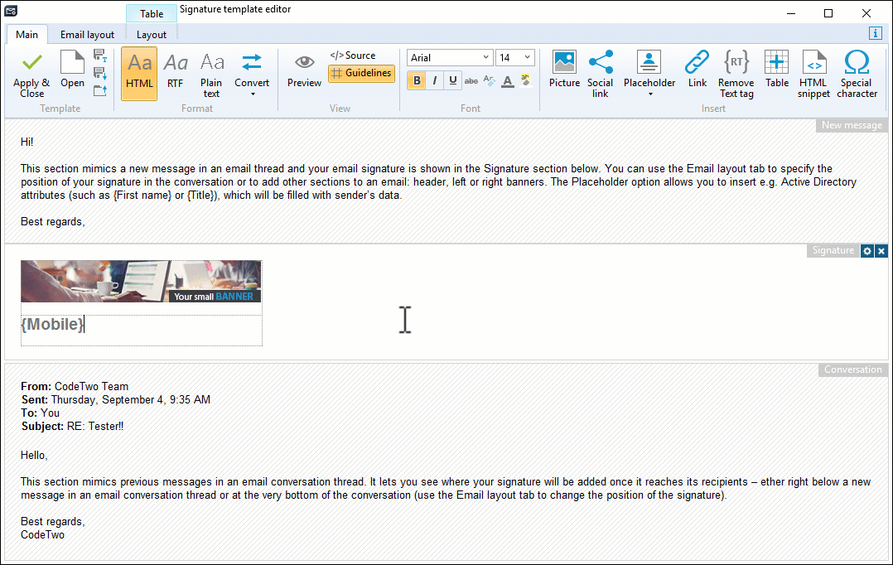Click the Table contextual tab header
This screenshot has height=565, width=893.
pos(152,13)
